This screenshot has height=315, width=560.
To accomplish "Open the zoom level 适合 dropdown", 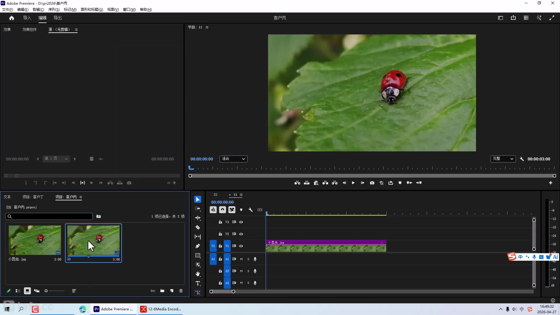I will pyautogui.click(x=233, y=159).
